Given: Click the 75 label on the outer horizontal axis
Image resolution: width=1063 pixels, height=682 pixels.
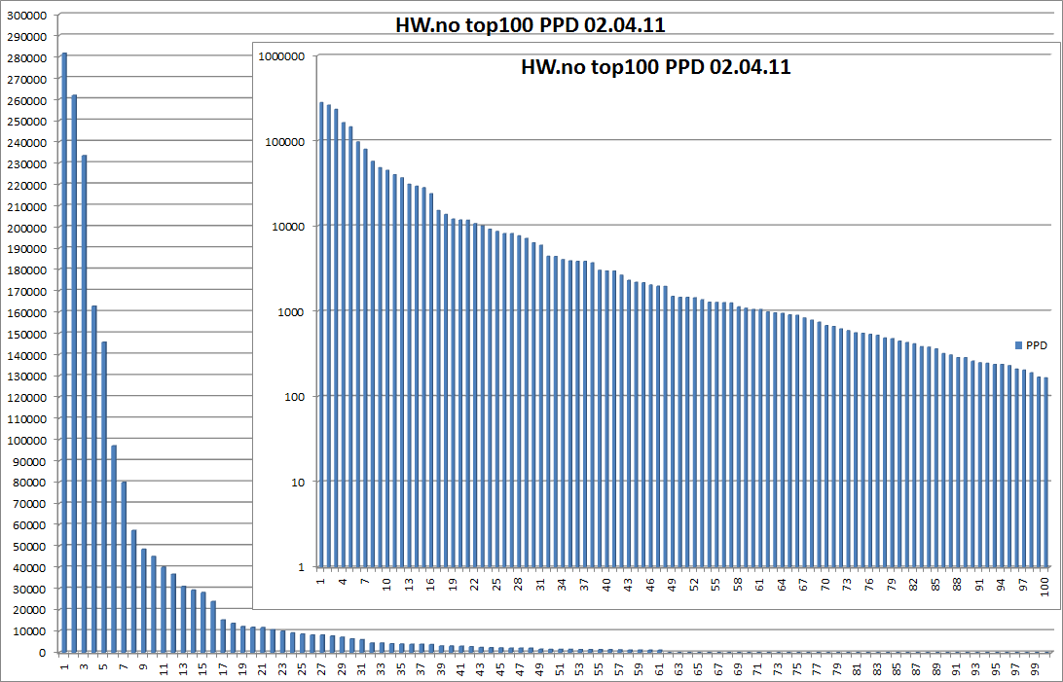Looking at the screenshot, I should 797,669.
